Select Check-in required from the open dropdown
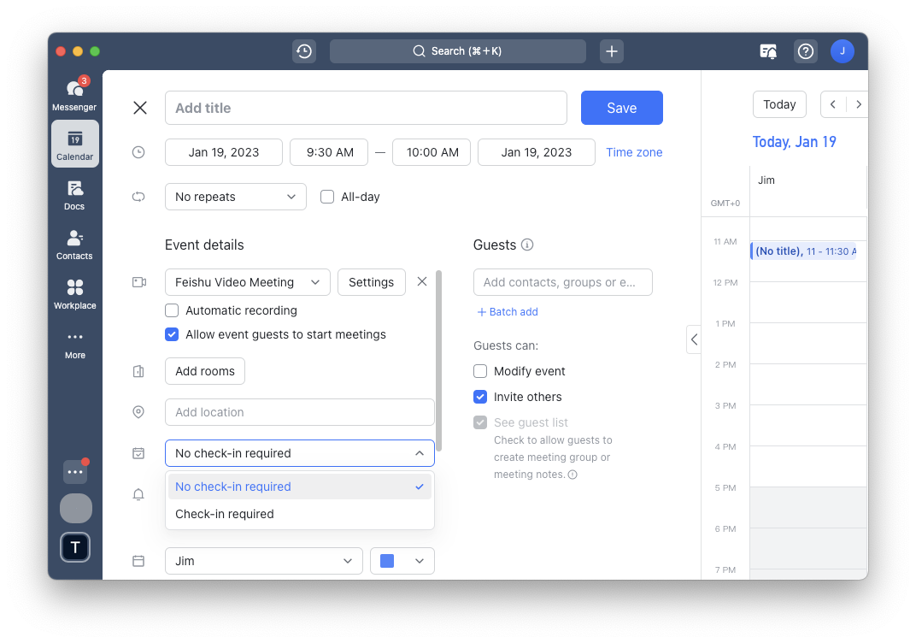Viewport: 916px width, 643px height. point(224,514)
